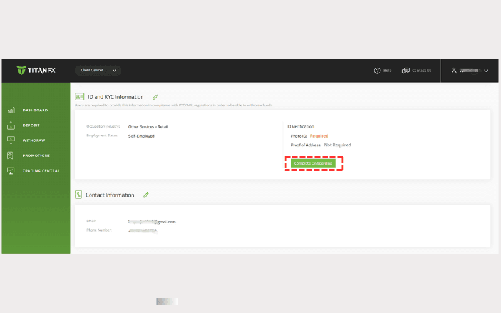Edit Contact Information using pencil icon

(x=146, y=195)
